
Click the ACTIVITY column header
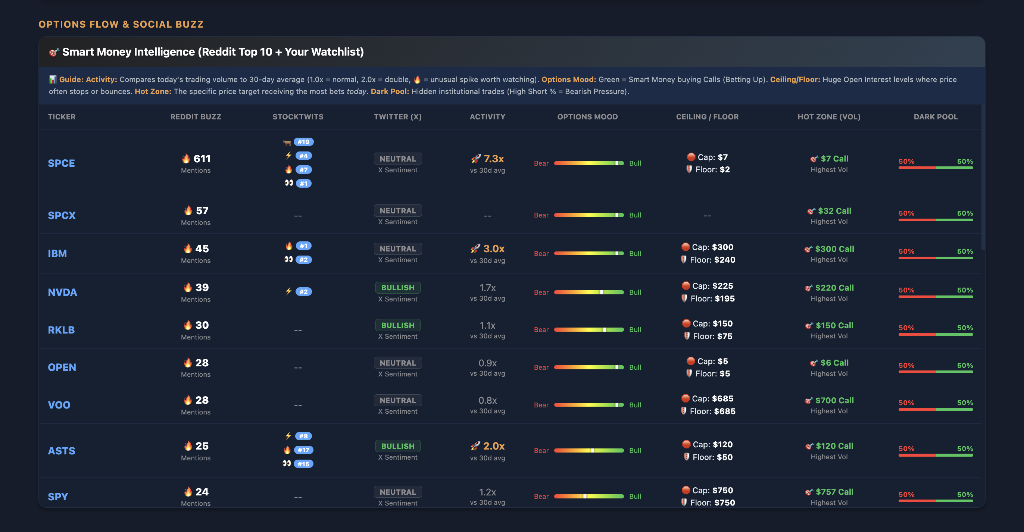pyautogui.click(x=487, y=117)
